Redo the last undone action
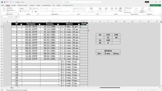 pos(10,2)
